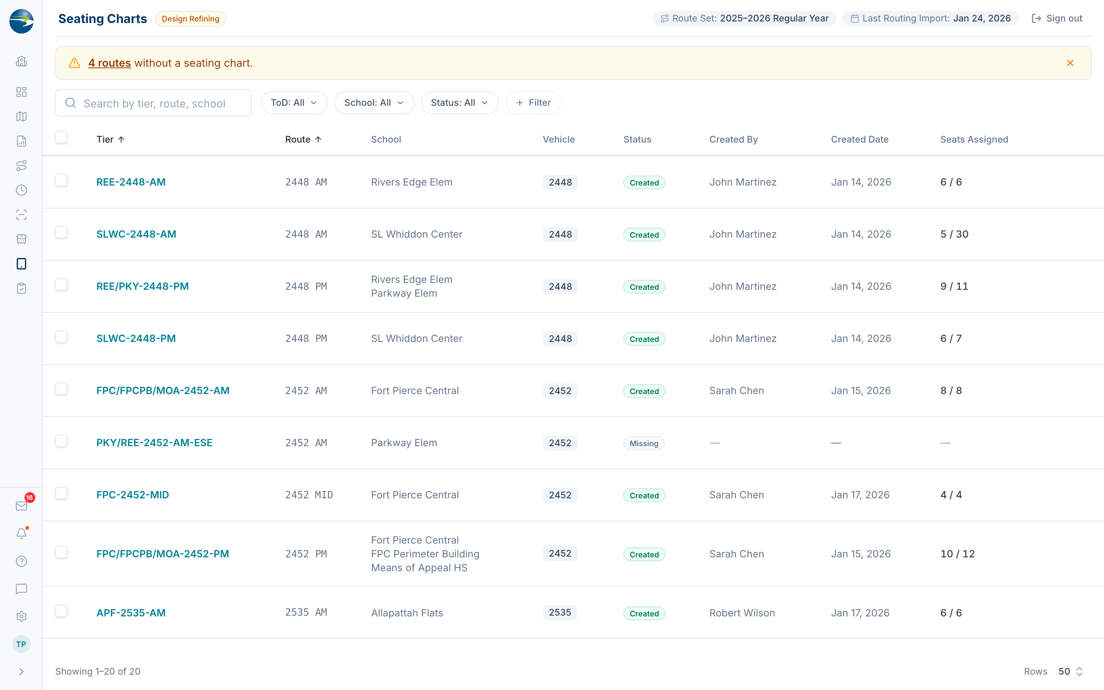1104x690 pixels.
Task: Open the chat bubble icon in sidebar
Action: point(21,589)
